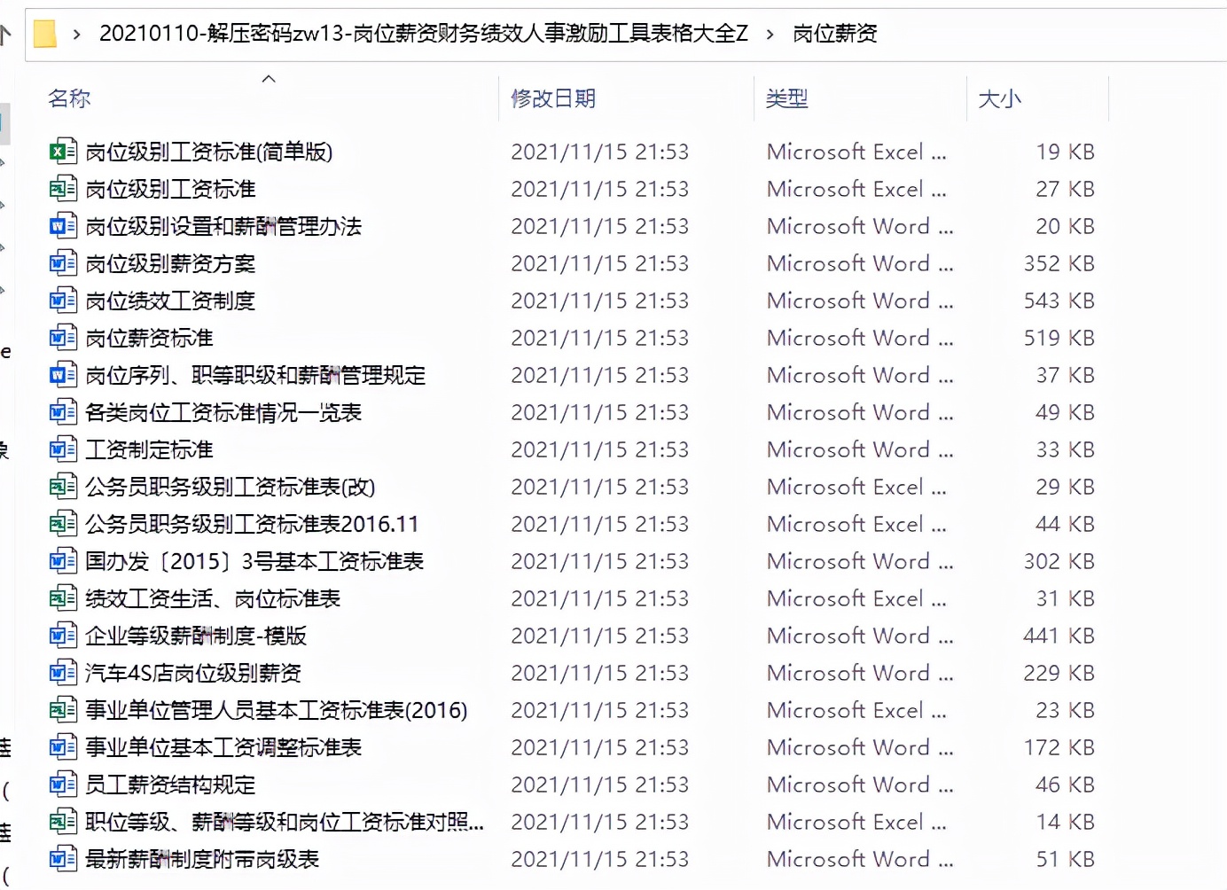Click the folder icon in address bar

tap(44, 34)
